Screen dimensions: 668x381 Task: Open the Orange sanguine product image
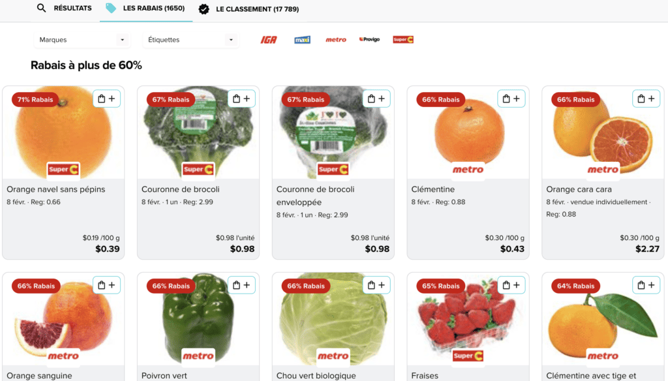pos(63,319)
